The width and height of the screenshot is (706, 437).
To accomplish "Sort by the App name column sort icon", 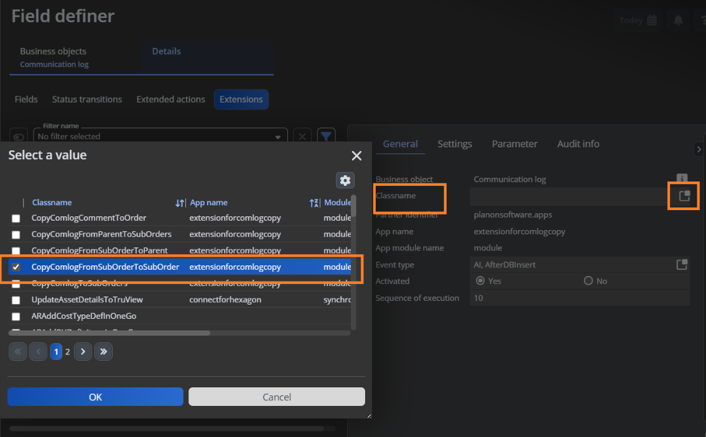I will [x=314, y=203].
